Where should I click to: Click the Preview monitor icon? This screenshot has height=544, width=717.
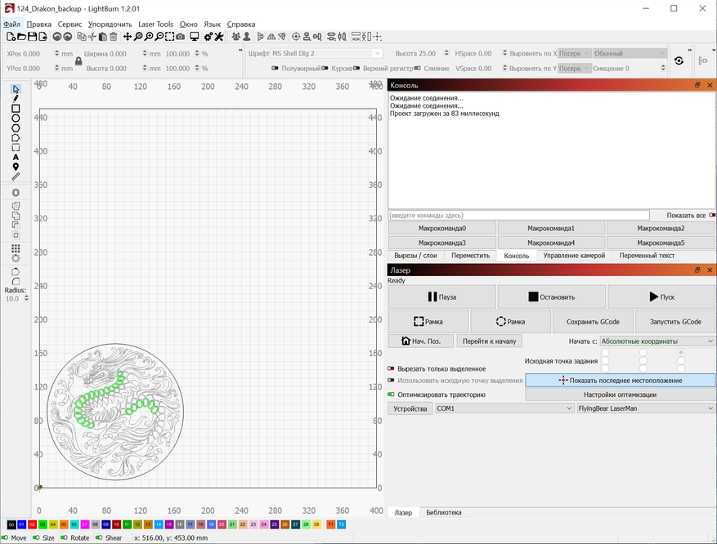tap(195, 37)
